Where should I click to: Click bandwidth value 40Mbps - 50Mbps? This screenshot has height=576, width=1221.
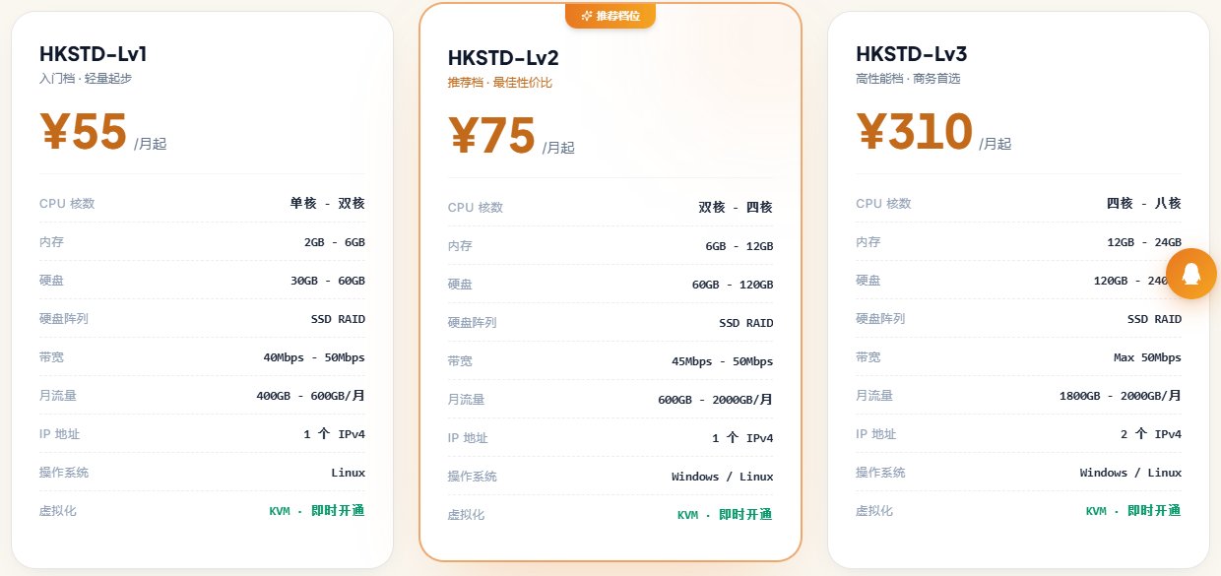point(314,357)
